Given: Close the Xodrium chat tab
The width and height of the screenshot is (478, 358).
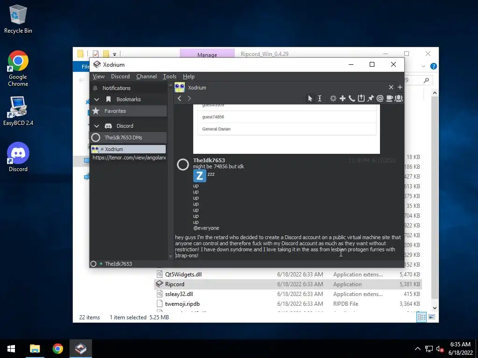Looking at the screenshot, I should tap(391, 87).
